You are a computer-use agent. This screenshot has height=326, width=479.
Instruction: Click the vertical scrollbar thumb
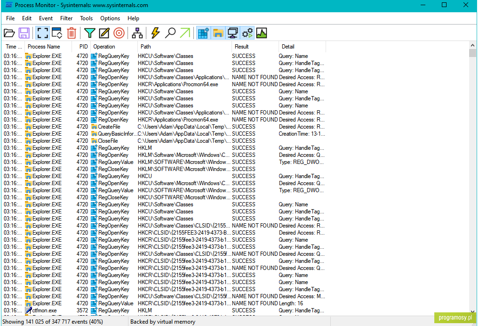coord(472,53)
